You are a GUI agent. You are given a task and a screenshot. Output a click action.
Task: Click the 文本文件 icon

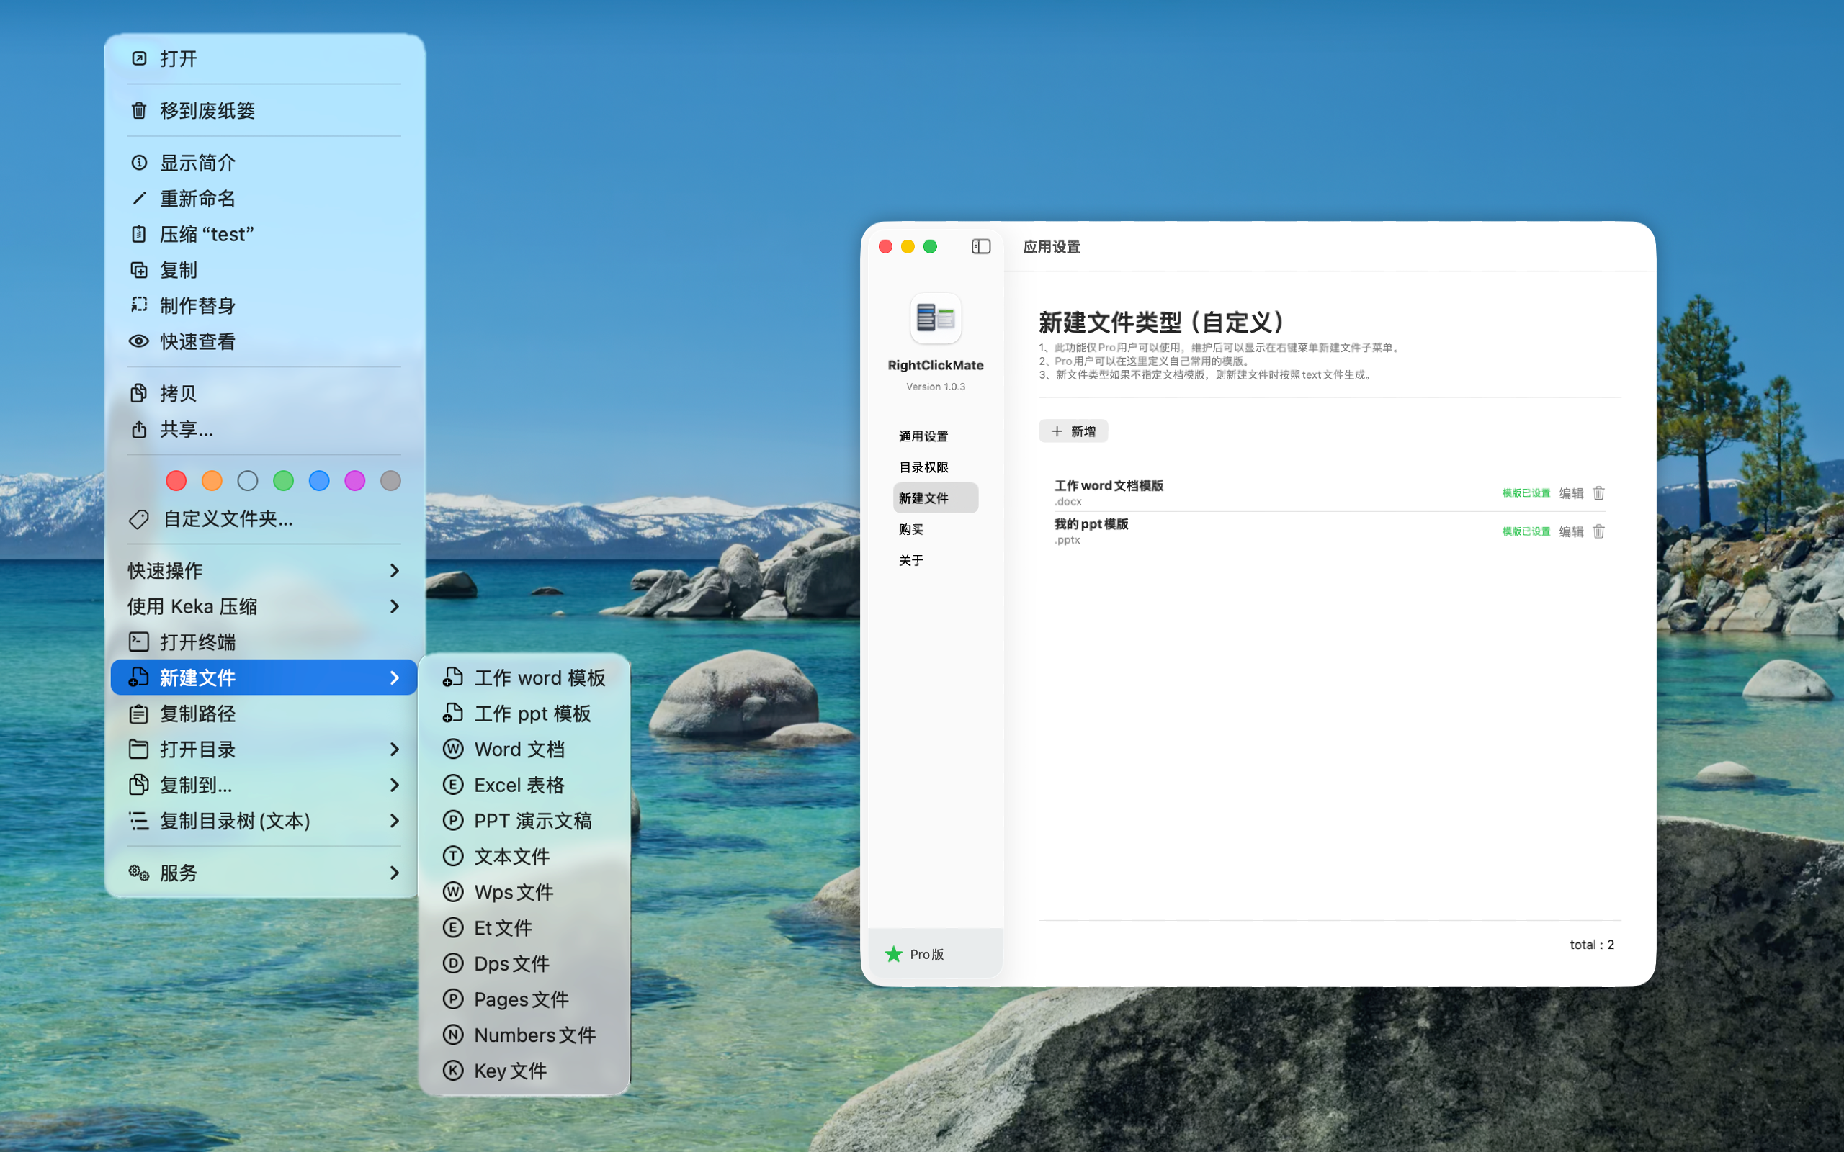[x=454, y=856]
